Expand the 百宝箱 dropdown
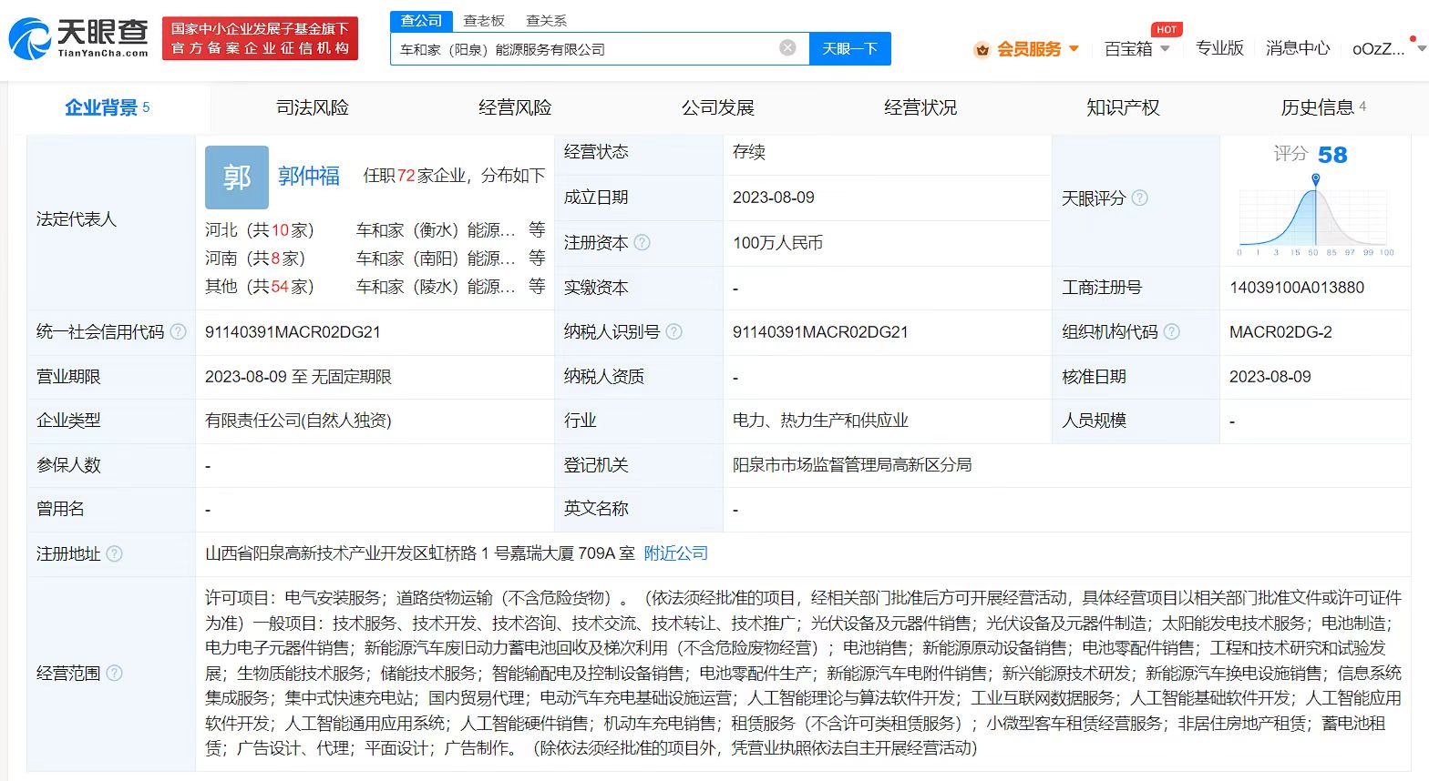The image size is (1429, 781). coord(1165,48)
